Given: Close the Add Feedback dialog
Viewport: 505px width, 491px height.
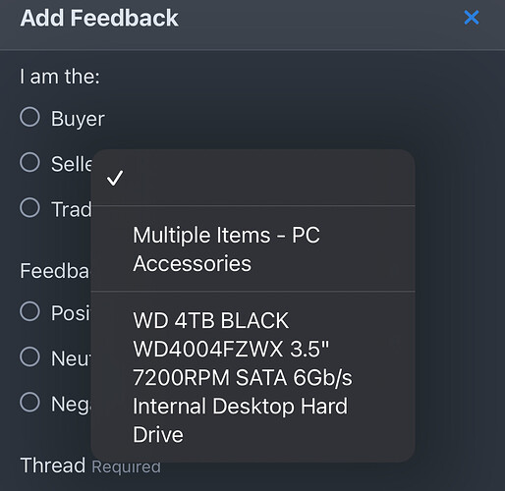Looking at the screenshot, I should (x=472, y=18).
